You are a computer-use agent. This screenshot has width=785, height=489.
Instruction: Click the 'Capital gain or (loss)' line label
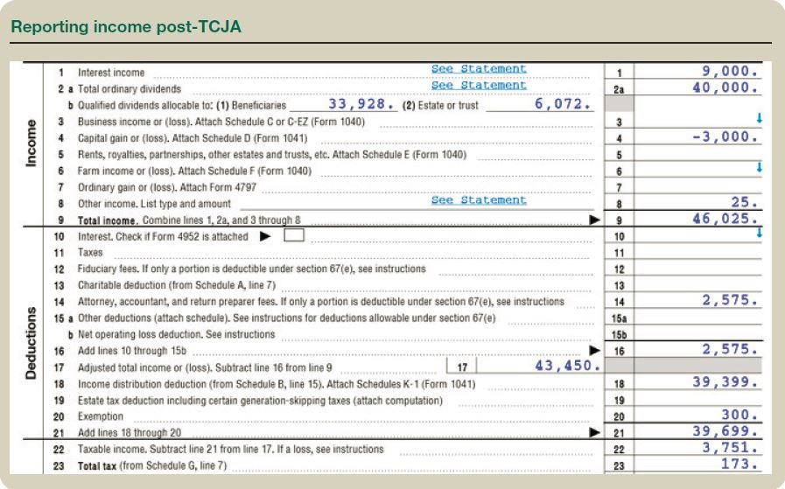[193, 138]
